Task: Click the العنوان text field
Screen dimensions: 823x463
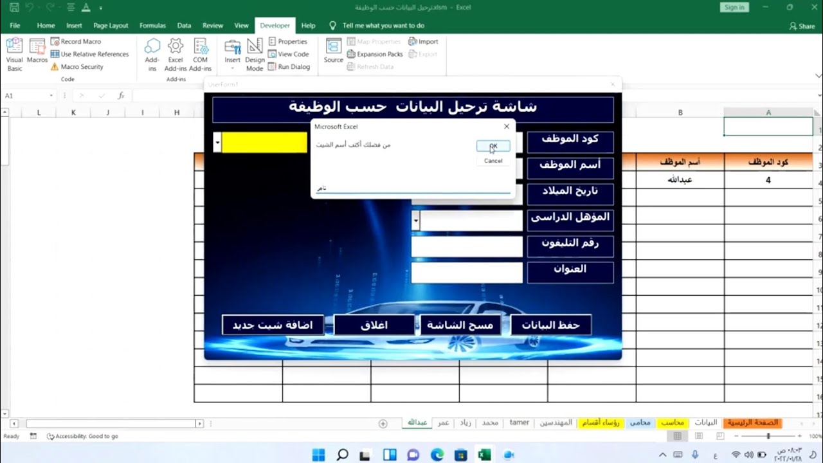Action: coord(467,273)
